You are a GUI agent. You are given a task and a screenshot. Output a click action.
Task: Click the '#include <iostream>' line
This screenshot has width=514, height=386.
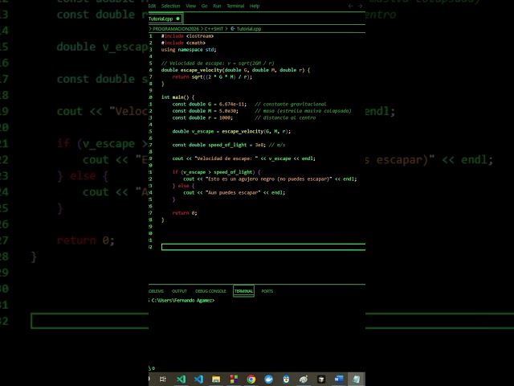[187, 36]
